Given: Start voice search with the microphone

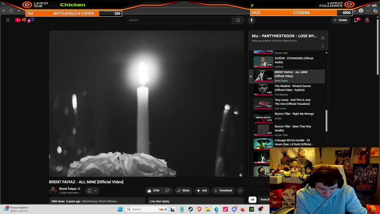Looking at the screenshot, I should click(251, 20).
